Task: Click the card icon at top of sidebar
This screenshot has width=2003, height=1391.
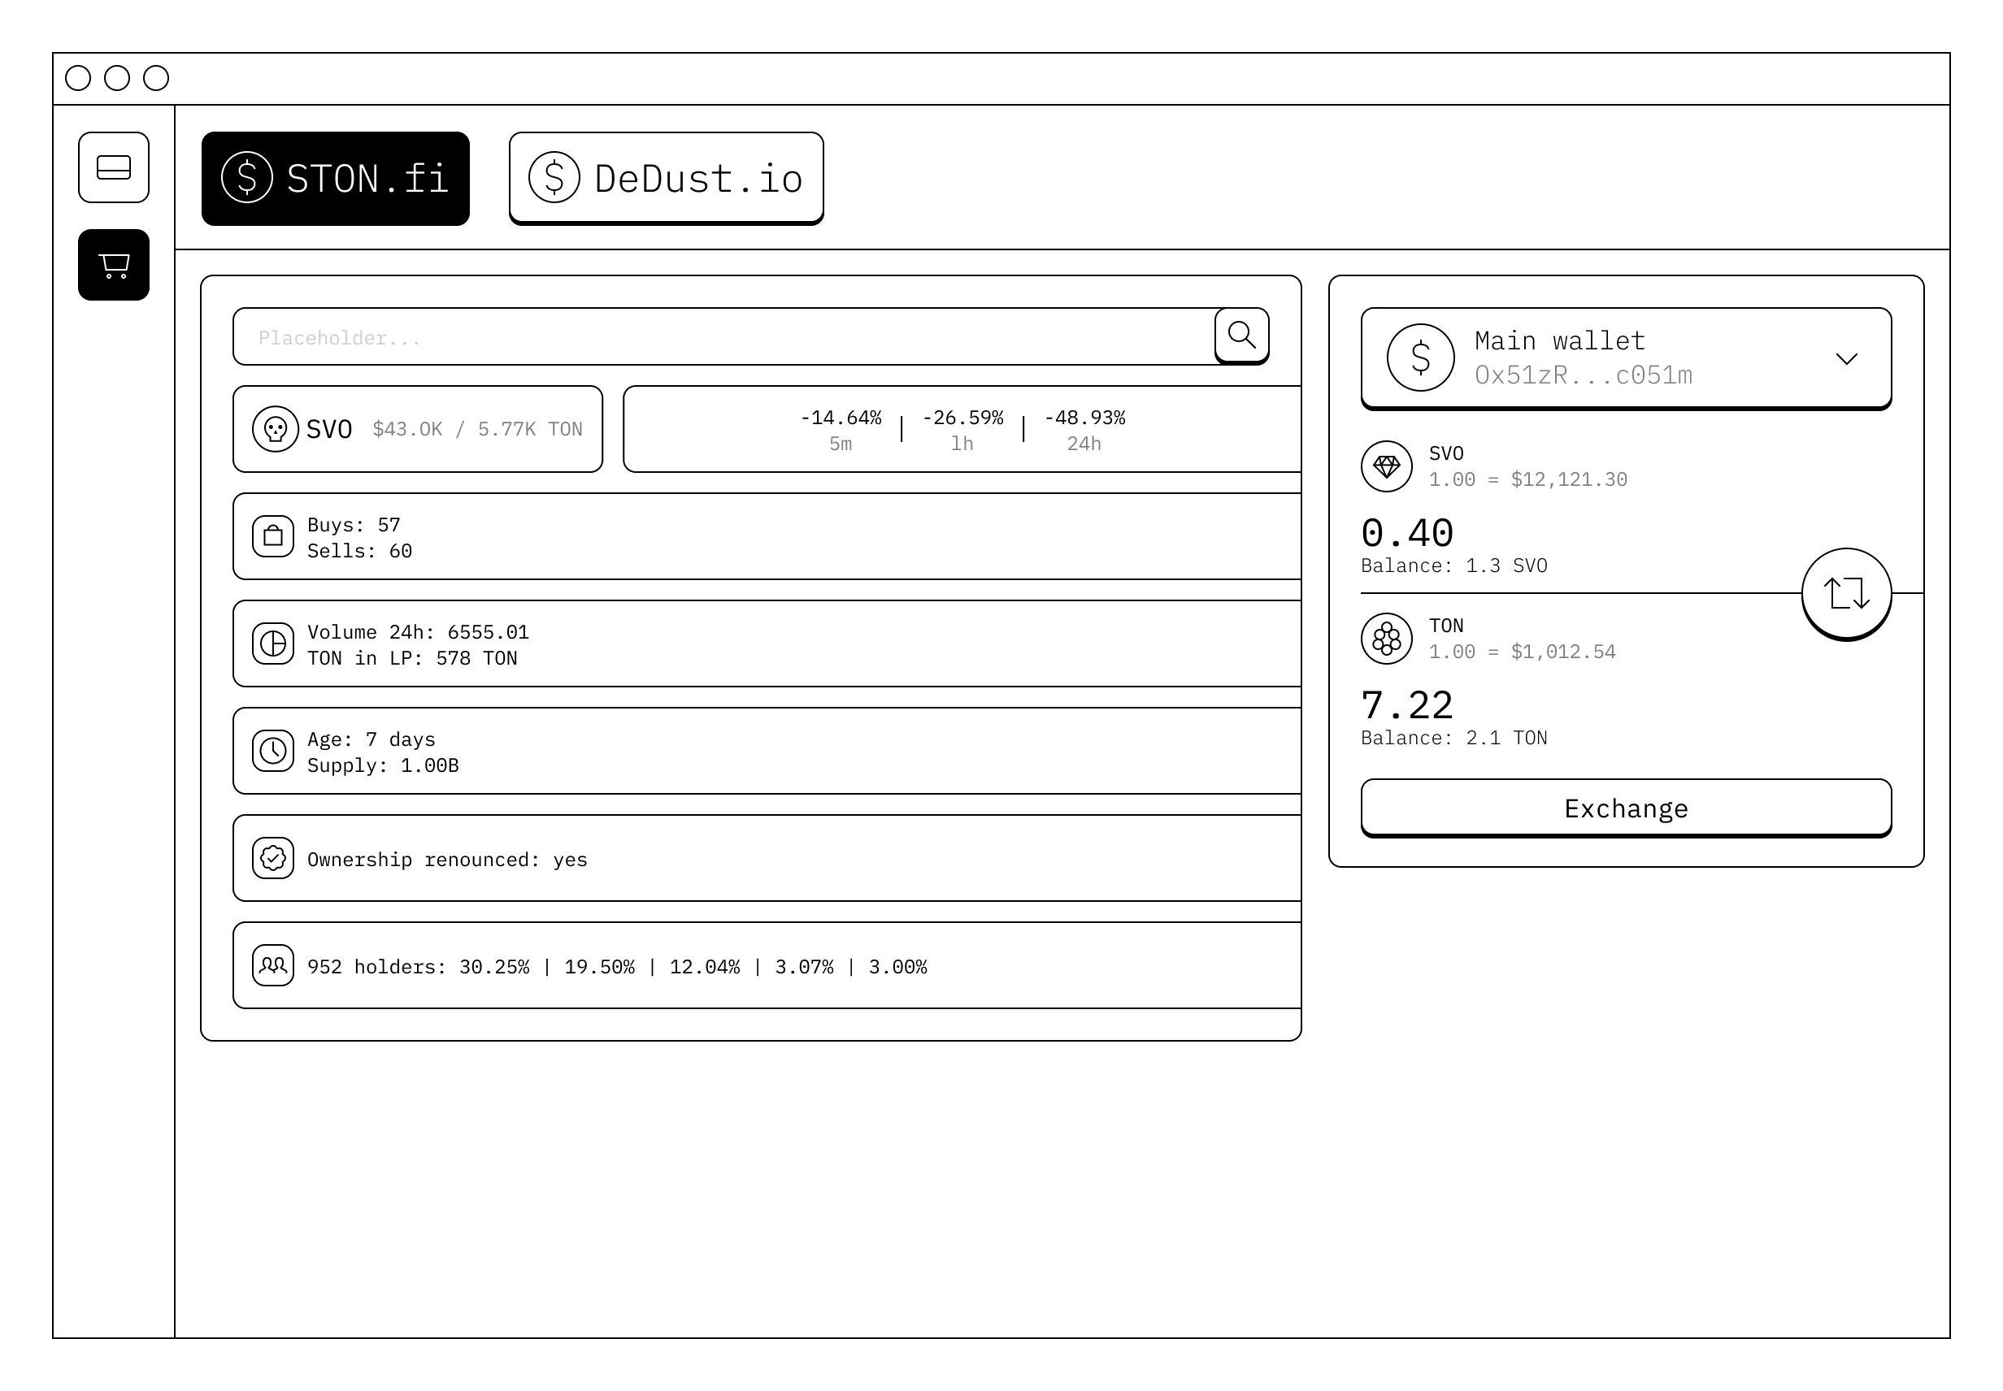Action: (x=113, y=167)
